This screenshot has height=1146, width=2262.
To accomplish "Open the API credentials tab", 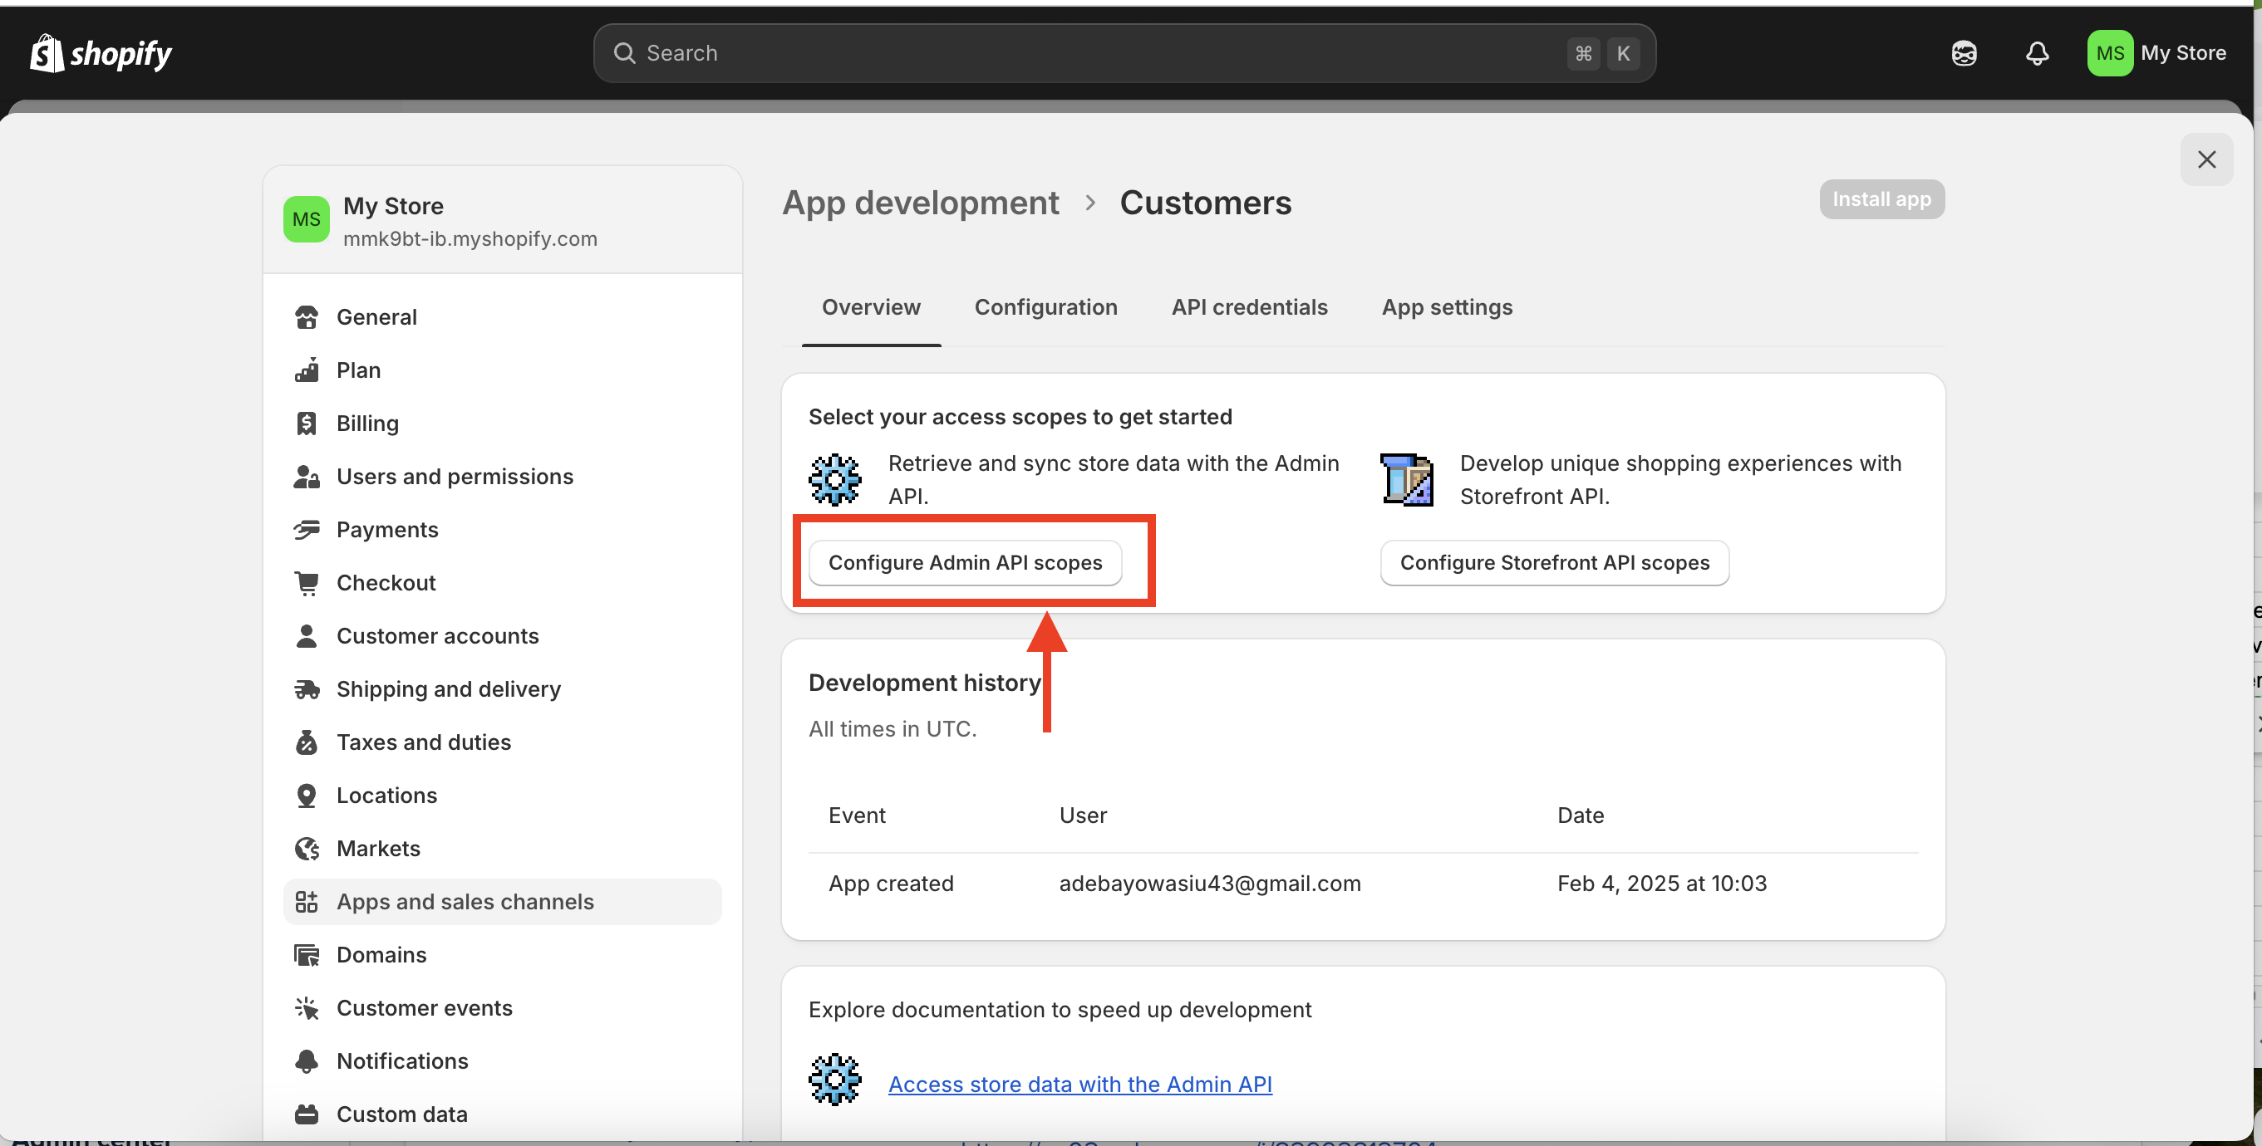I will tap(1249, 307).
